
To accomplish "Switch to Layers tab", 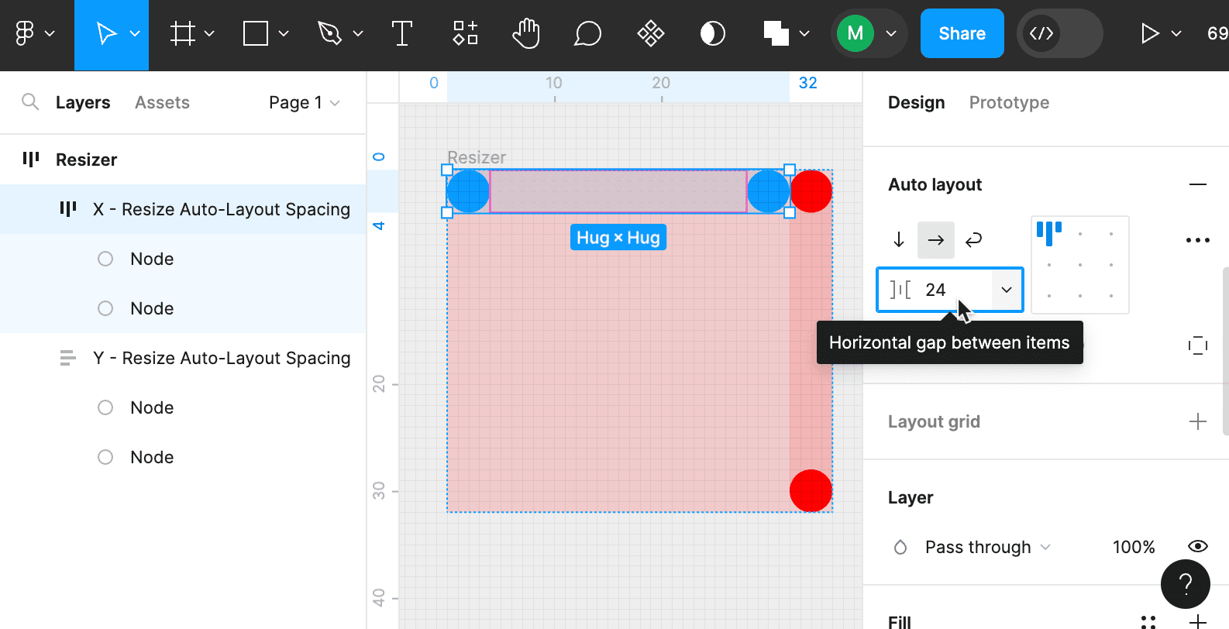I will [83, 102].
